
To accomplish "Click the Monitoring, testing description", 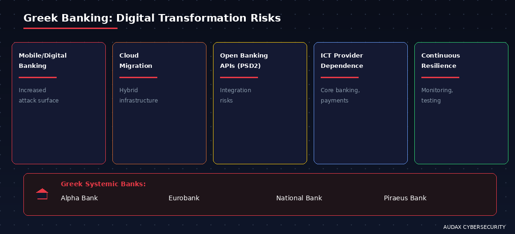I will [x=437, y=95].
